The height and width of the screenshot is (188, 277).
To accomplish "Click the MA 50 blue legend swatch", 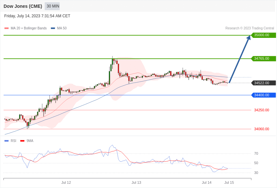I will [53, 28].
